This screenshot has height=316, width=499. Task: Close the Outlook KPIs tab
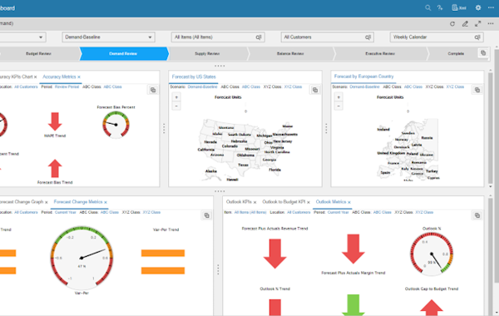coord(255,202)
